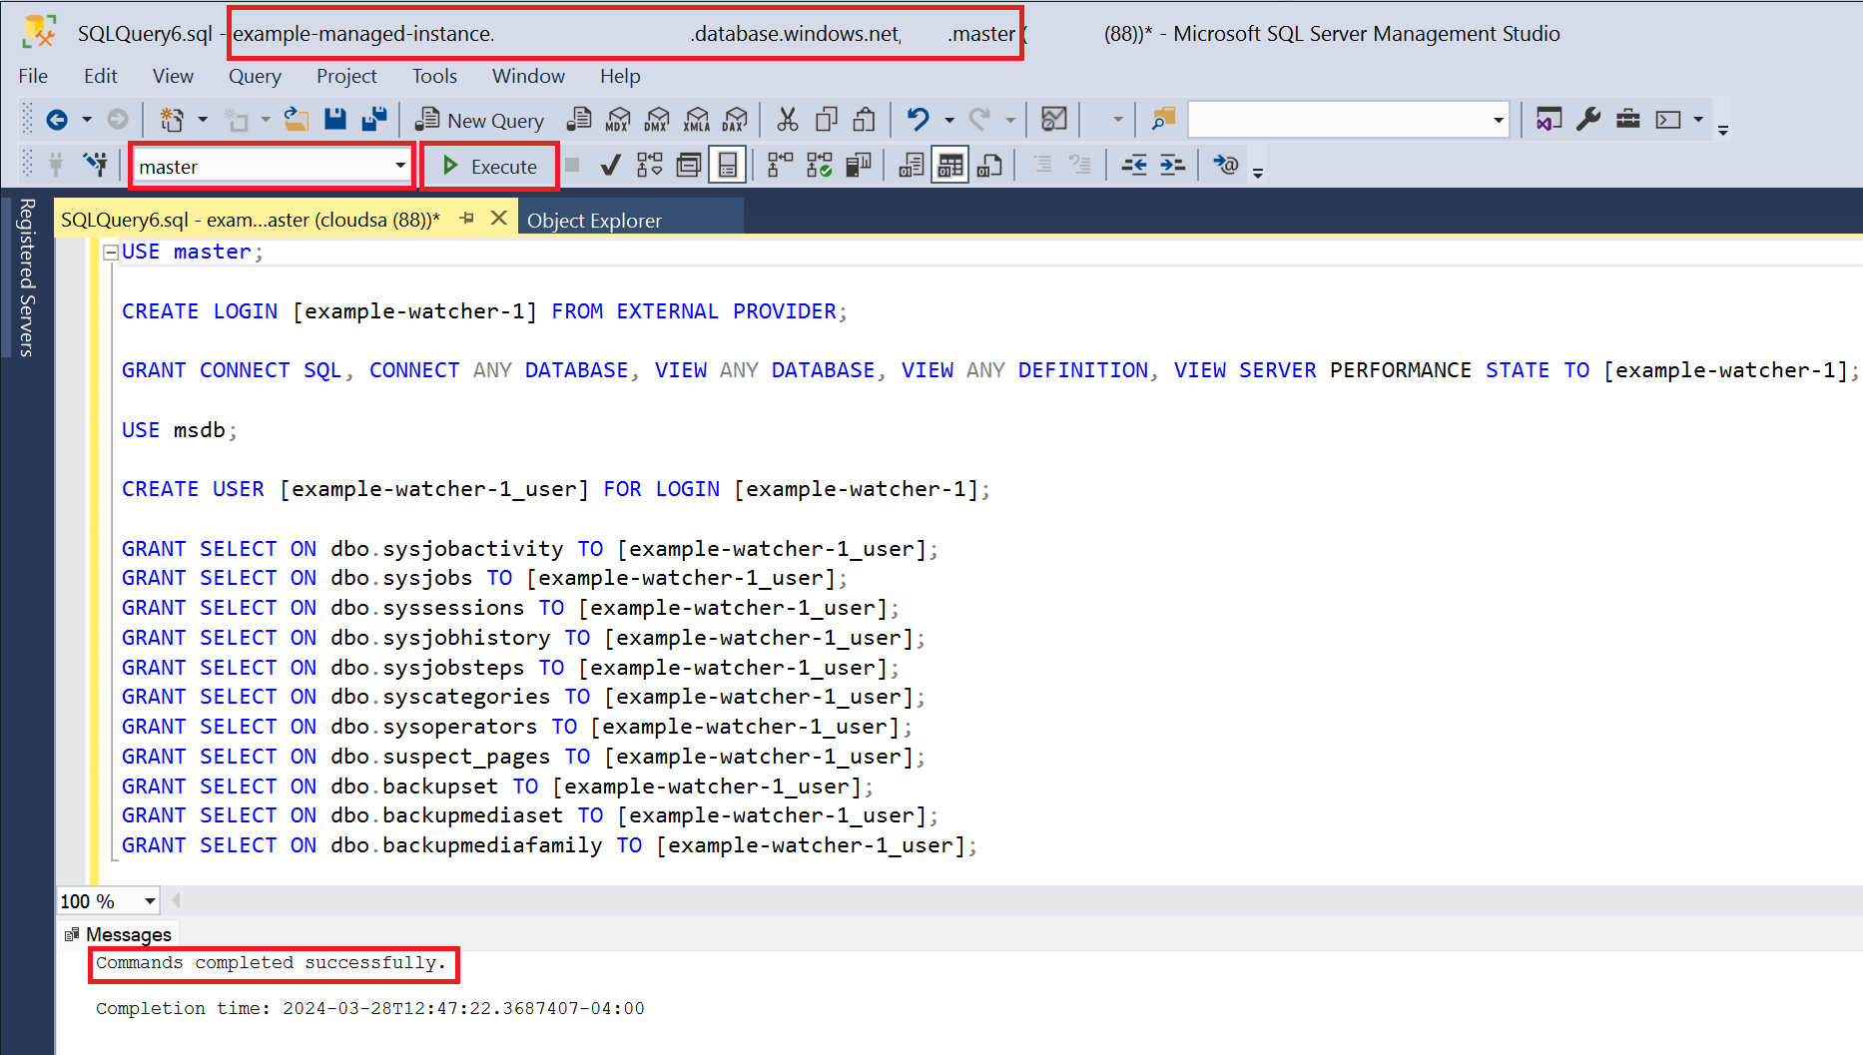Collapse the USE master code region
The image size is (1863, 1055).
click(x=111, y=251)
